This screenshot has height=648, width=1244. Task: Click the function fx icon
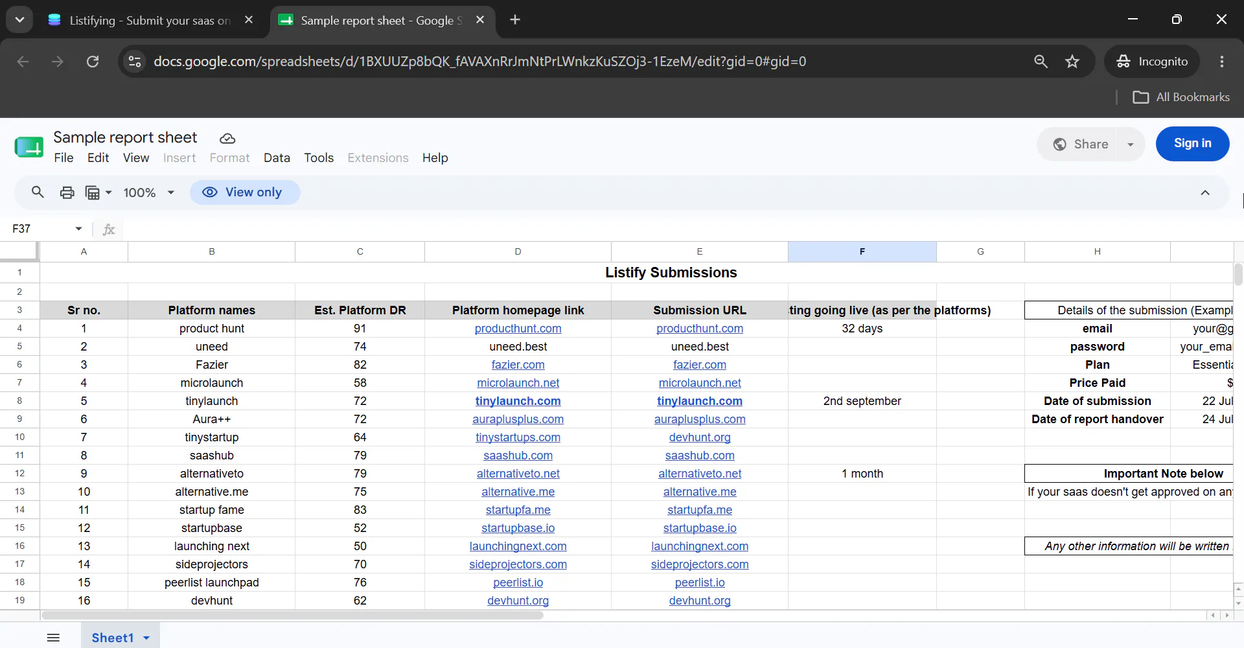coord(109,229)
